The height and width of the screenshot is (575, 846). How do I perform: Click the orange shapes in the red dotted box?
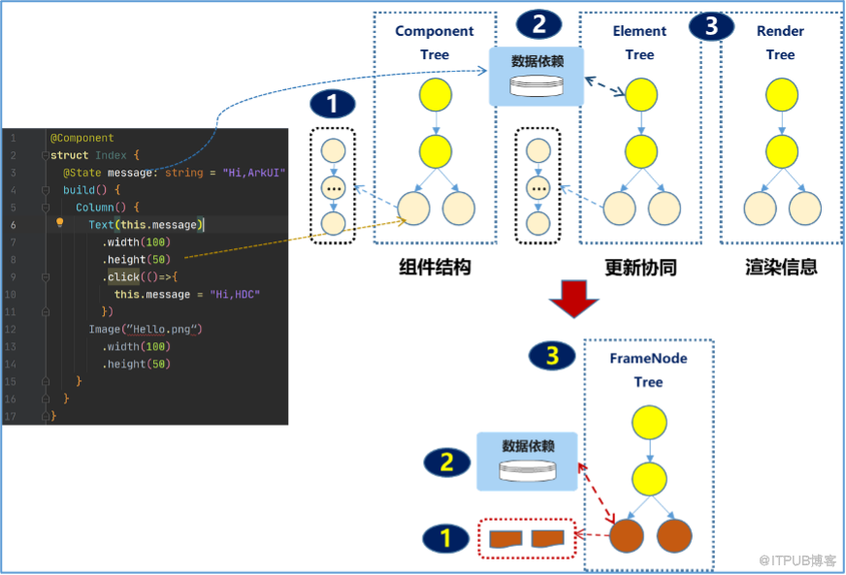click(x=527, y=538)
